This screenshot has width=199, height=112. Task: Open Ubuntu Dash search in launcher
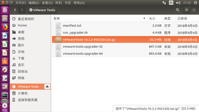tap(5, 10)
